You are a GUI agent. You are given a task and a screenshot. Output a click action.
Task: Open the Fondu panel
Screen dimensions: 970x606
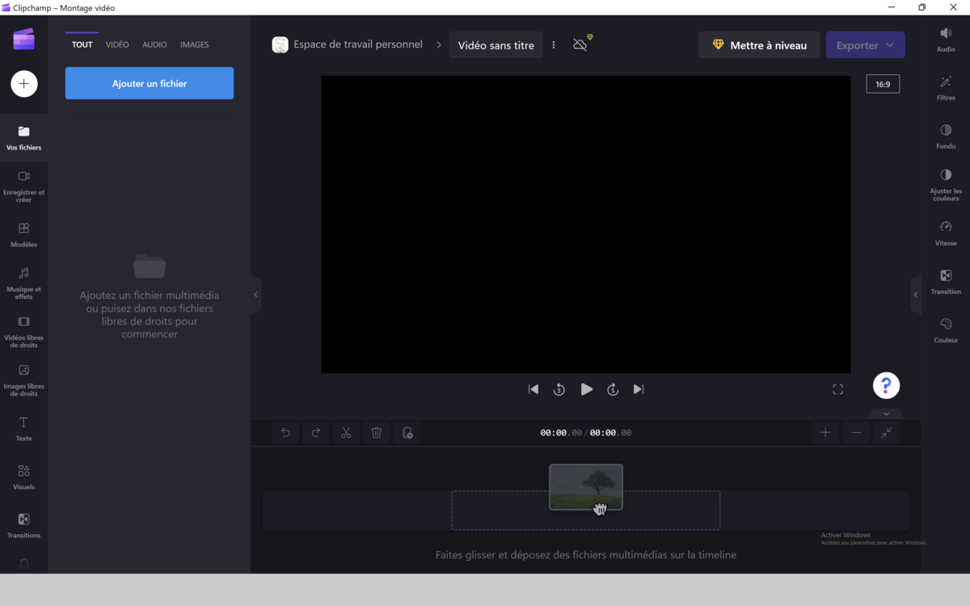pyautogui.click(x=946, y=136)
